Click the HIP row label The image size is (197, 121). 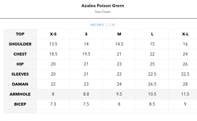20,64
